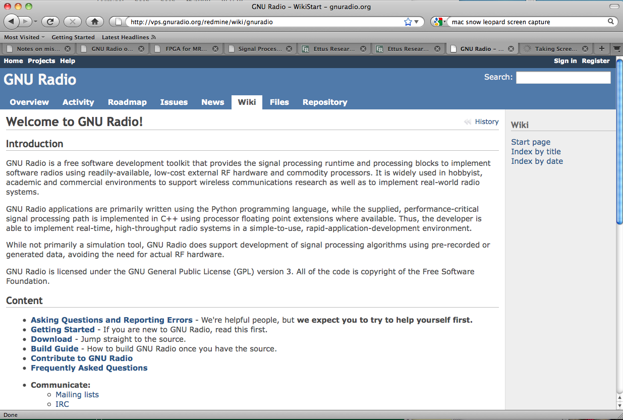Click the Register link

click(596, 61)
